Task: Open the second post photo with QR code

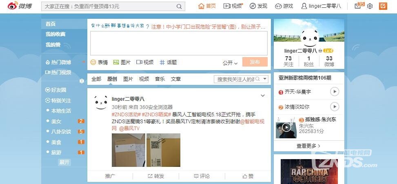Action: (163, 150)
